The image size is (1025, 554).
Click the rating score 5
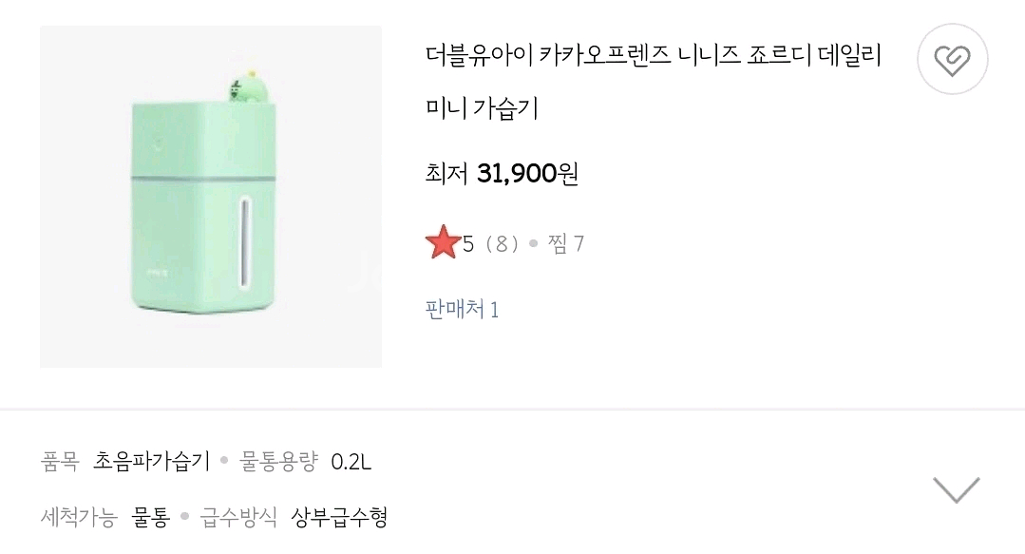pyautogui.click(x=468, y=244)
